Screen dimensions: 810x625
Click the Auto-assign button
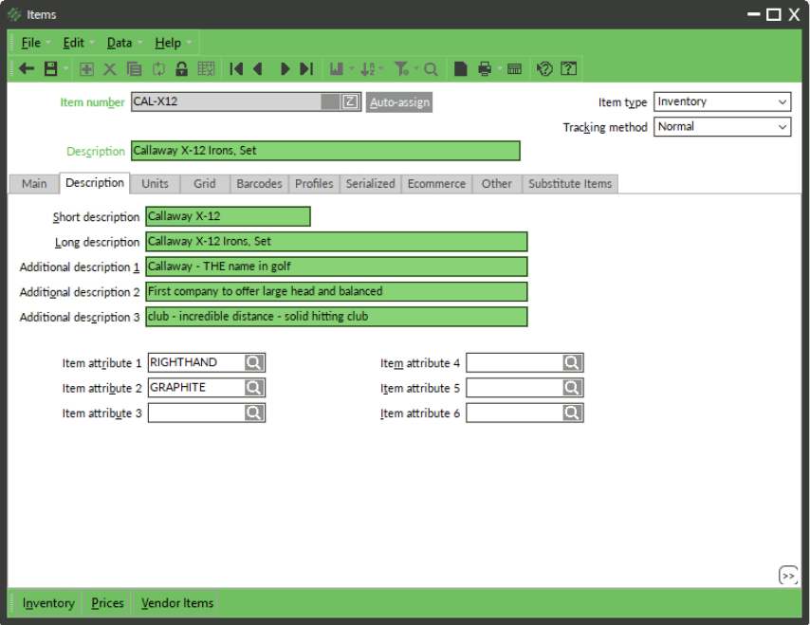click(x=398, y=102)
